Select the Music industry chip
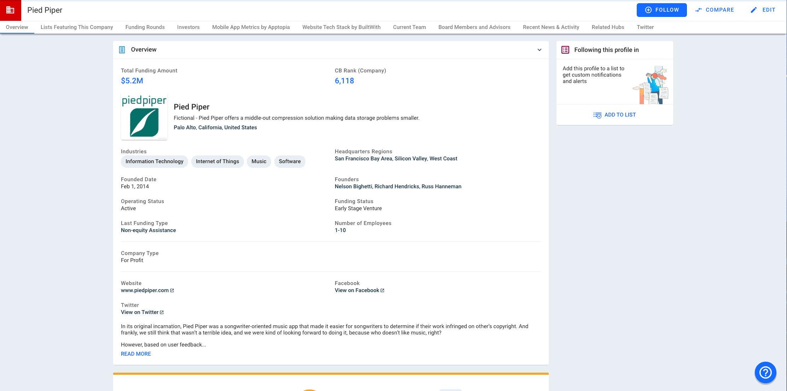Image resolution: width=787 pixels, height=391 pixels. (259, 161)
